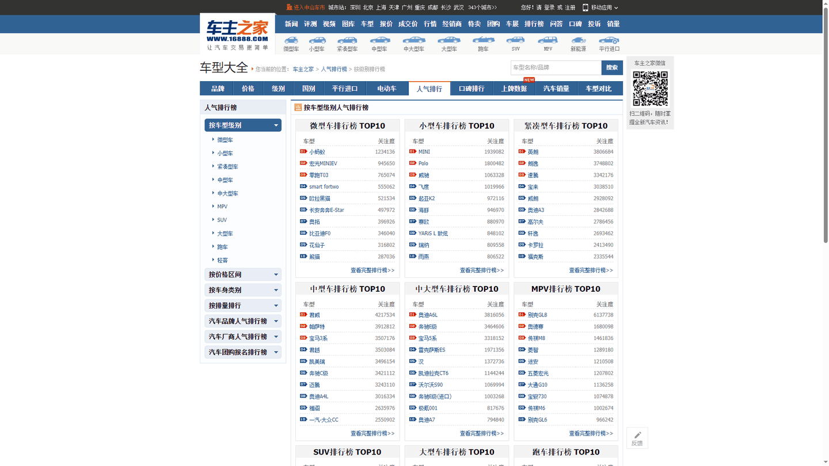Choose the SUV car icon in header
Viewport: 829px width, 466px height.
(515, 40)
